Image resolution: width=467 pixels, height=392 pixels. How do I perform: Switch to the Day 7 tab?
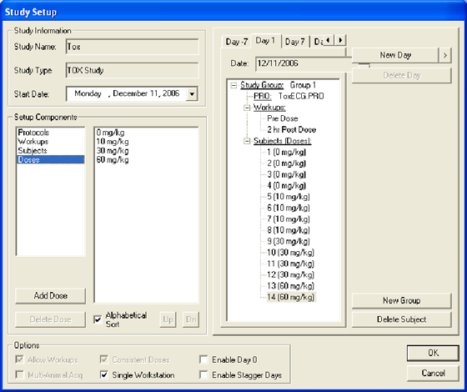295,42
